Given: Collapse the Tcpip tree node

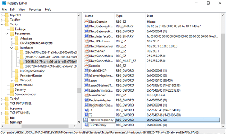Looking at the screenshot, I should click(2, 24).
